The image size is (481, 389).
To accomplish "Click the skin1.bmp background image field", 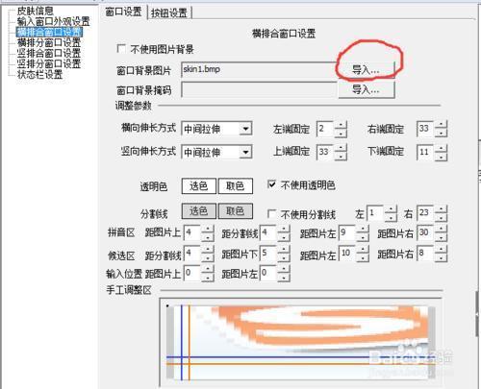I will click(x=259, y=69).
